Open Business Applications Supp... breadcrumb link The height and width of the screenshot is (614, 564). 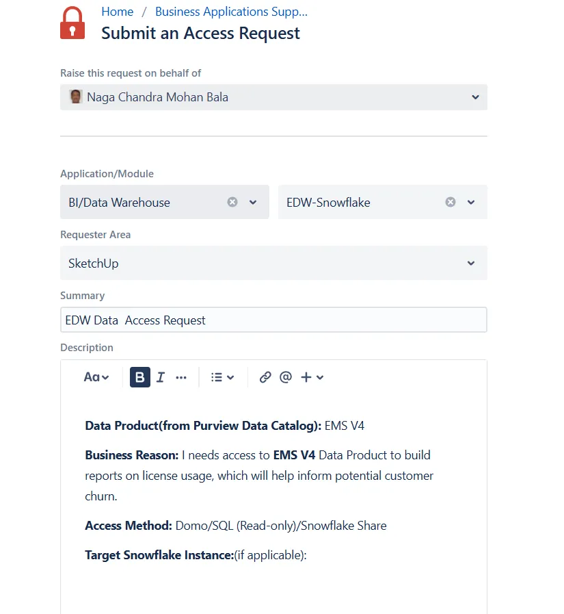point(231,12)
